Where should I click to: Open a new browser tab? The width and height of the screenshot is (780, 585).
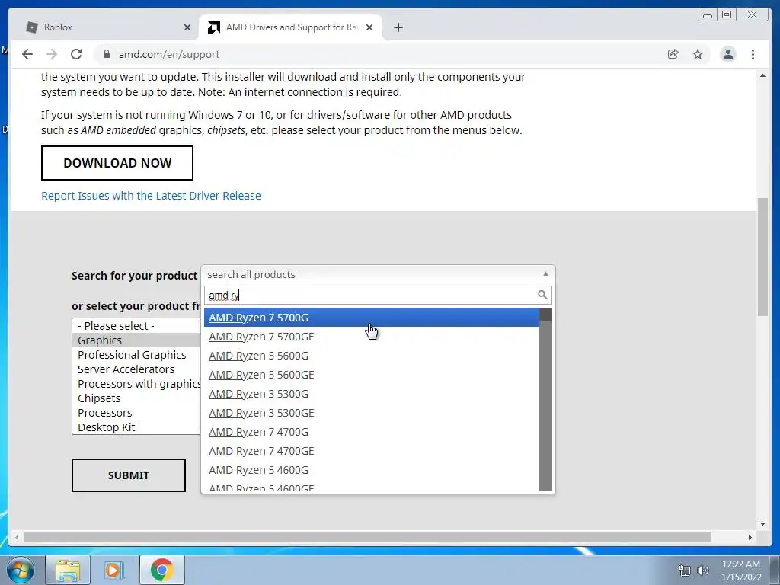click(398, 27)
